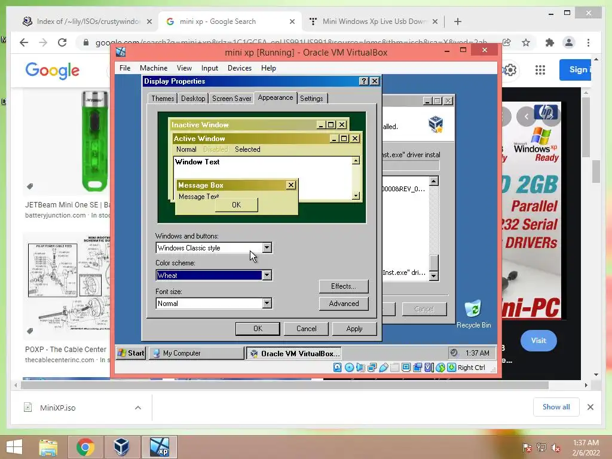Click the VirtualBox USB devices icon

pyautogui.click(x=383, y=368)
